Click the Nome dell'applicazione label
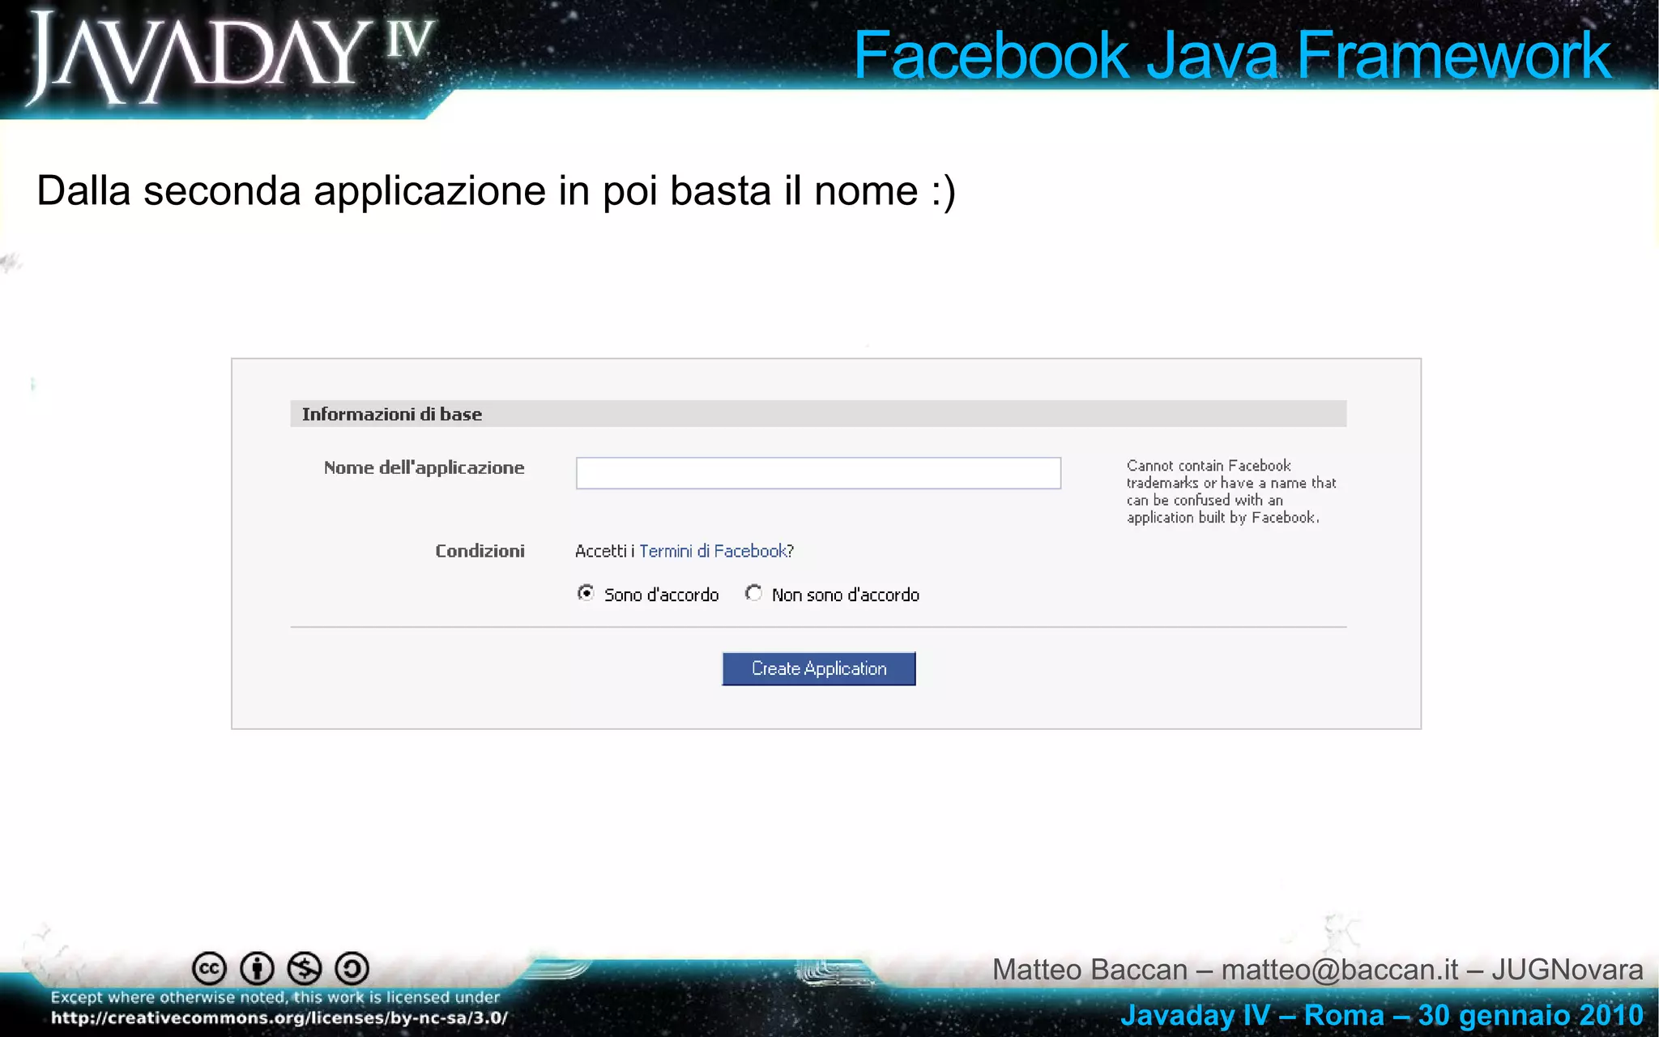This screenshot has height=1037, width=1659. click(x=424, y=467)
